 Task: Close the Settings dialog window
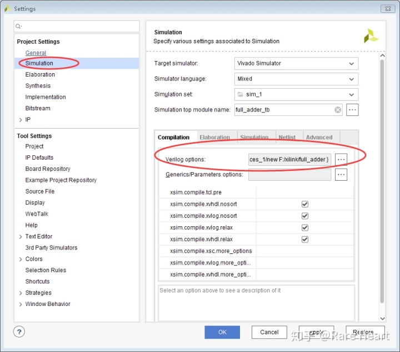click(388, 9)
